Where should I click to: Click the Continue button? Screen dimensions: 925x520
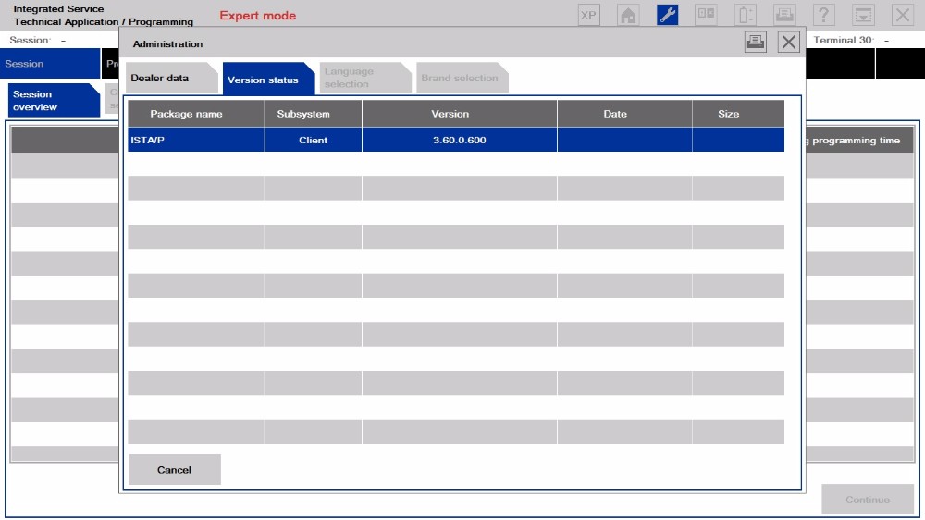tap(867, 500)
